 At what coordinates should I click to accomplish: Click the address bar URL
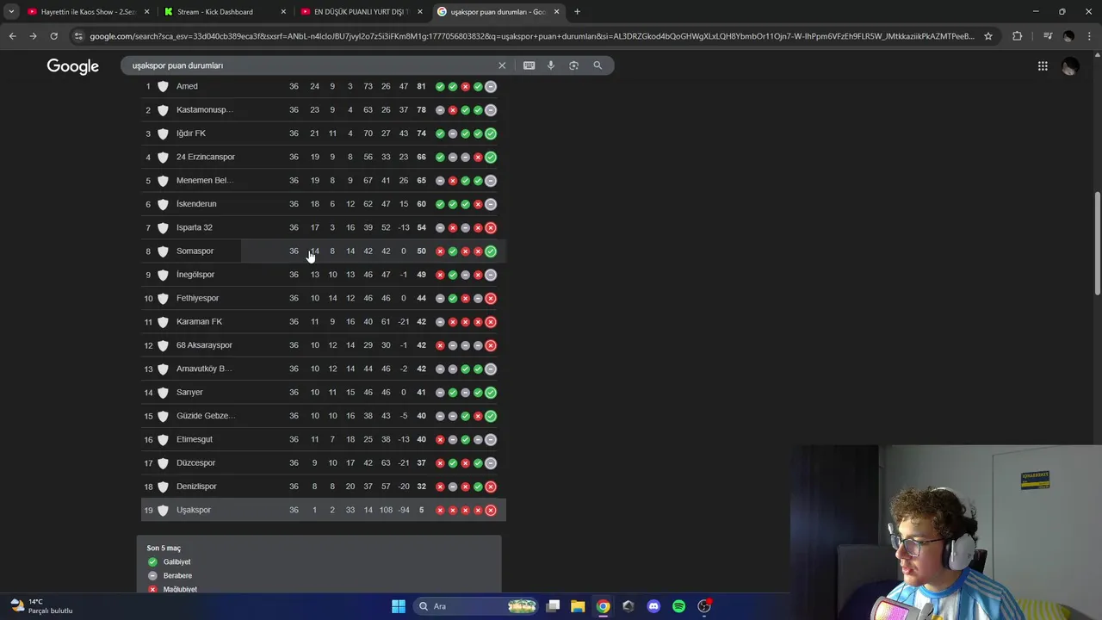point(532,36)
